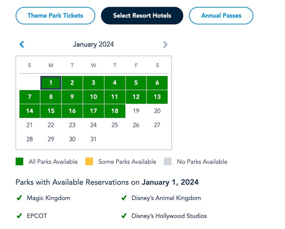Click the gray No Parks Available swatch
The height and width of the screenshot is (229, 285).
coord(168,161)
